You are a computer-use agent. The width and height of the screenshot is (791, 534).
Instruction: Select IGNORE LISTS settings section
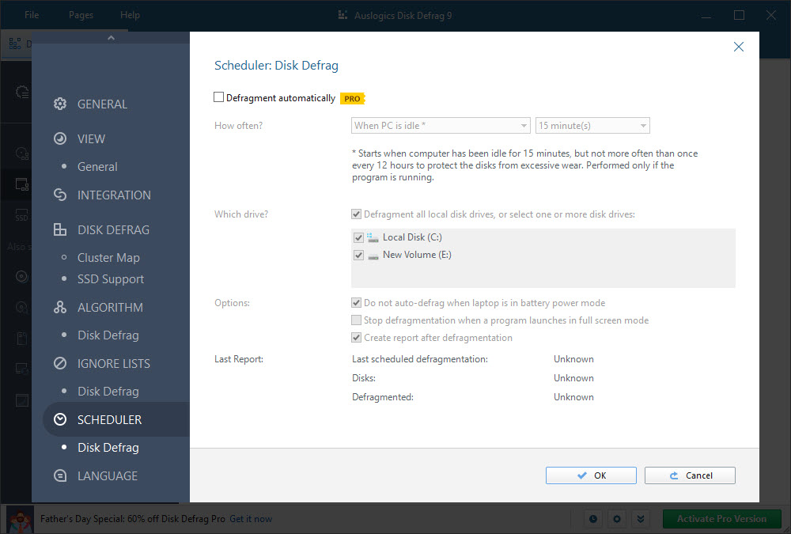click(113, 363)
